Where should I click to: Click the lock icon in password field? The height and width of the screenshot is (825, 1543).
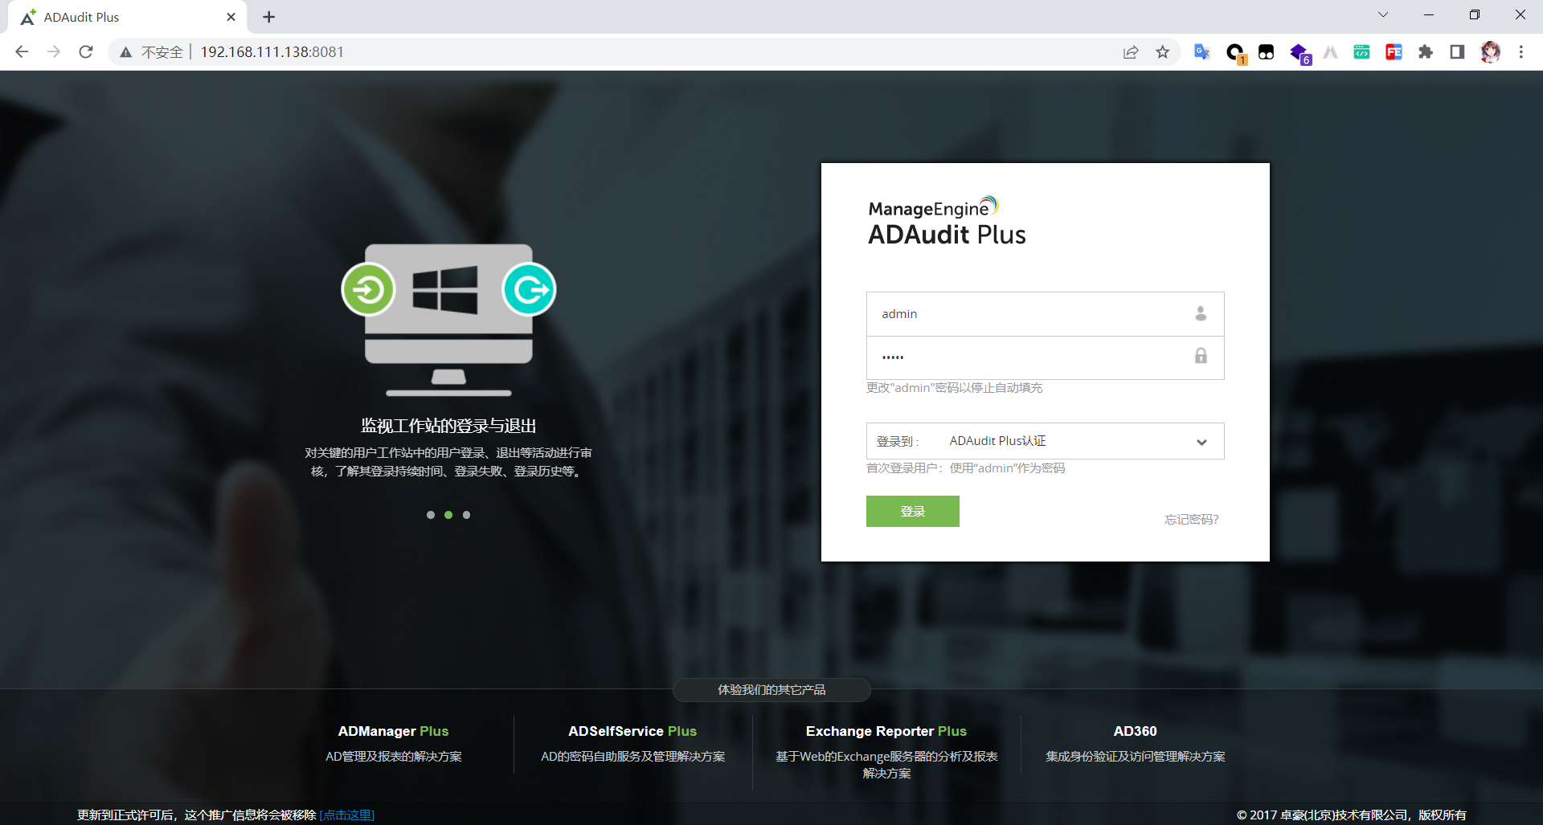[x=1201, y=356]
